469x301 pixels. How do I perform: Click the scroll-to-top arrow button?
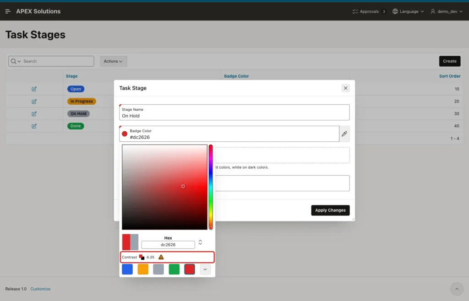point(457,289)
